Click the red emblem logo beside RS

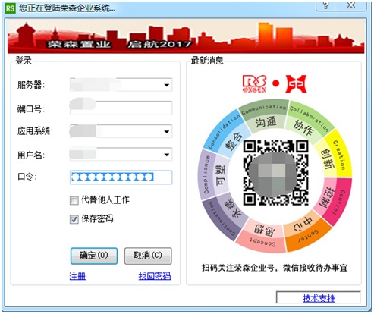[296, 84]
